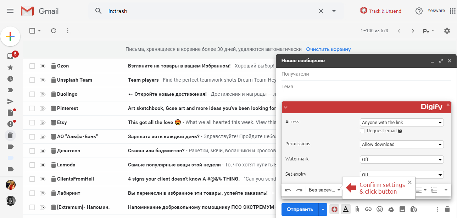Insert files using Google Drive icon
The height and width of the screenshot is (218, 457).
(391, 209)
